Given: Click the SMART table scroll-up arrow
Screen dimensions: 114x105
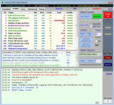Looking at the screenshot, I should (x=77, y=12).
